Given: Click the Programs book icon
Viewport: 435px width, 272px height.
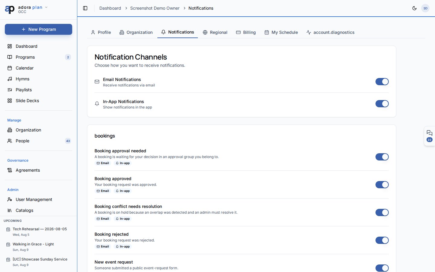Looking at the screenshot, I should [10, 57].
